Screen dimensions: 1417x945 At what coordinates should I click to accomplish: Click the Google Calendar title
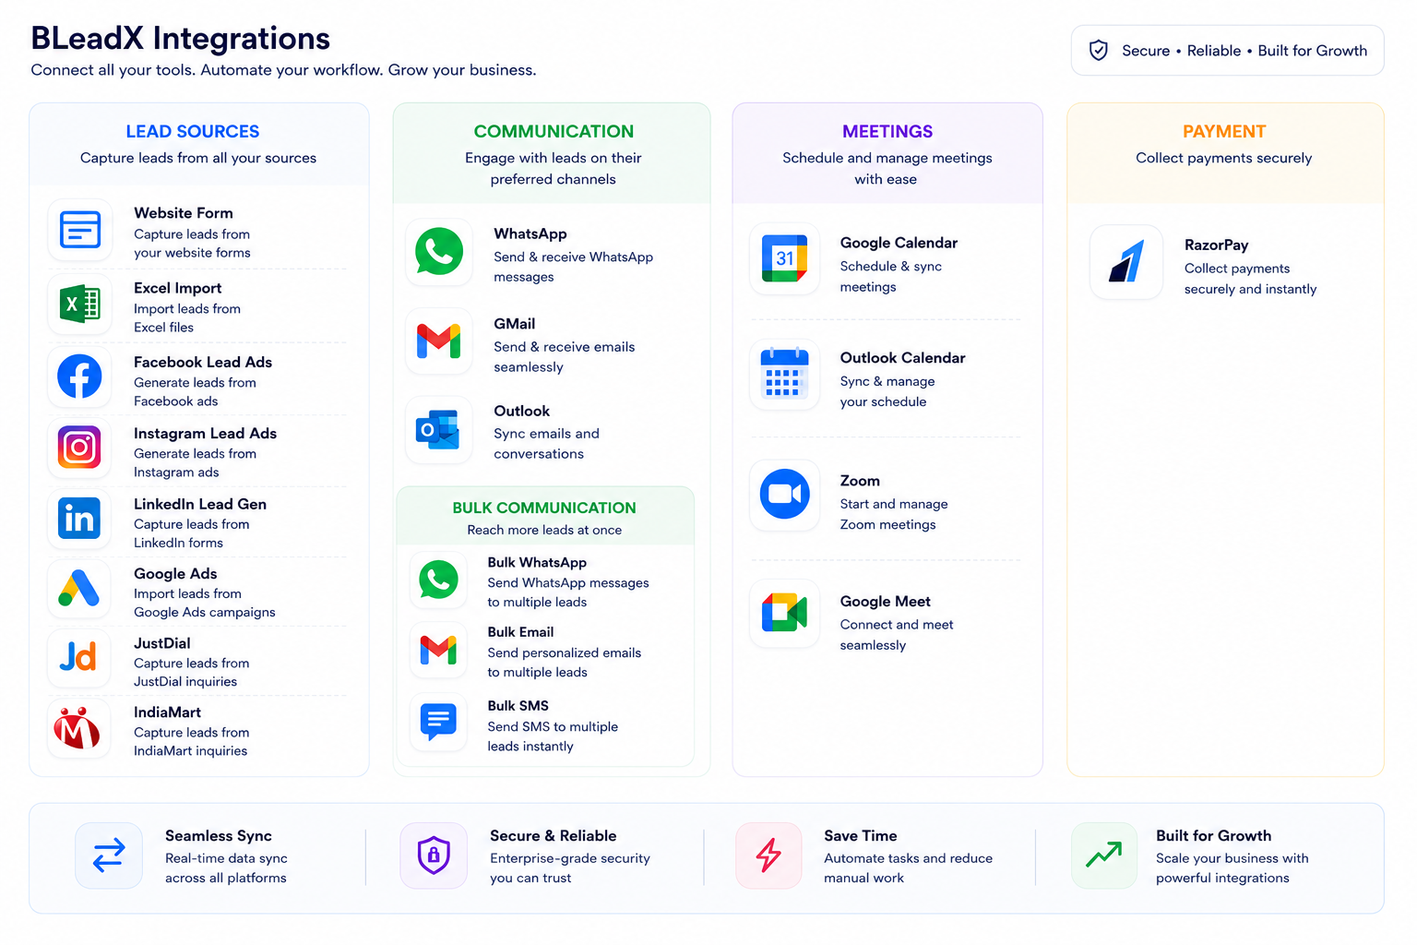(899, 243)
